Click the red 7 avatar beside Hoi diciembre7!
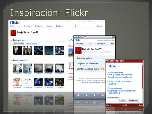 pos(78,50)
